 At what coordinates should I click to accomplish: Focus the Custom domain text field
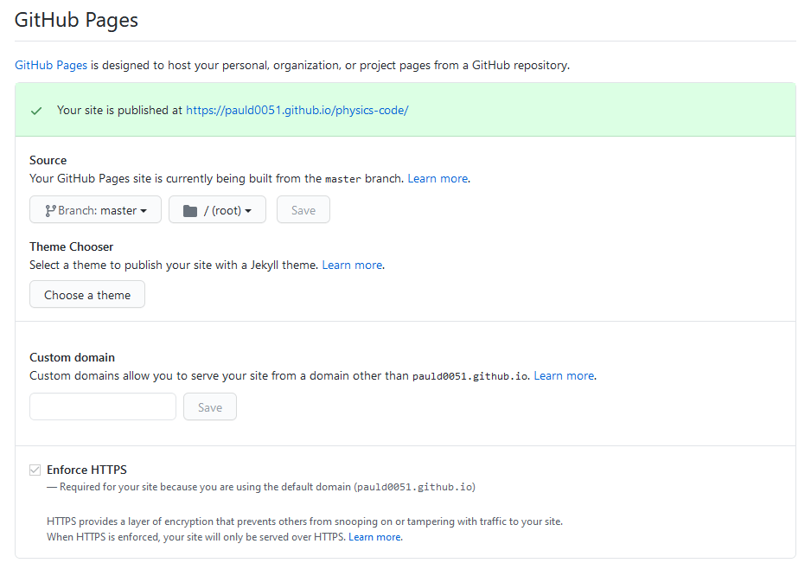pyautogui.click(x=103, y=406)
